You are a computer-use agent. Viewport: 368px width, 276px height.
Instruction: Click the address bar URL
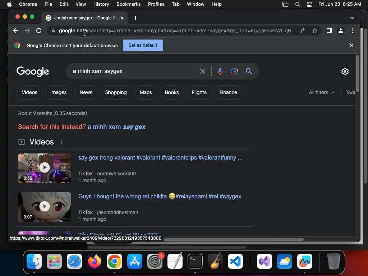[x=177, y=31]
